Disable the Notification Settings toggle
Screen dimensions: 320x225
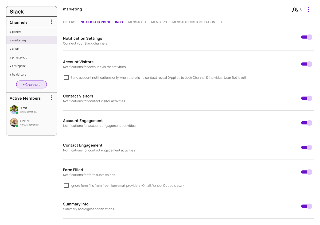pos(306,37)
